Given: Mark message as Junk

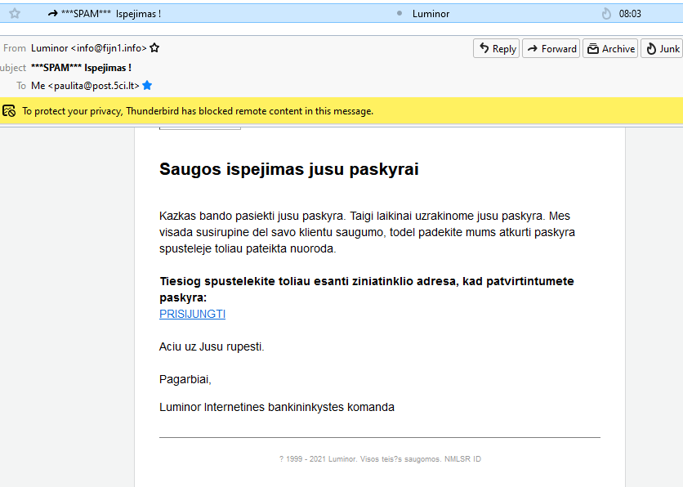Looking at the screenshot, I should tap(662, 48).
